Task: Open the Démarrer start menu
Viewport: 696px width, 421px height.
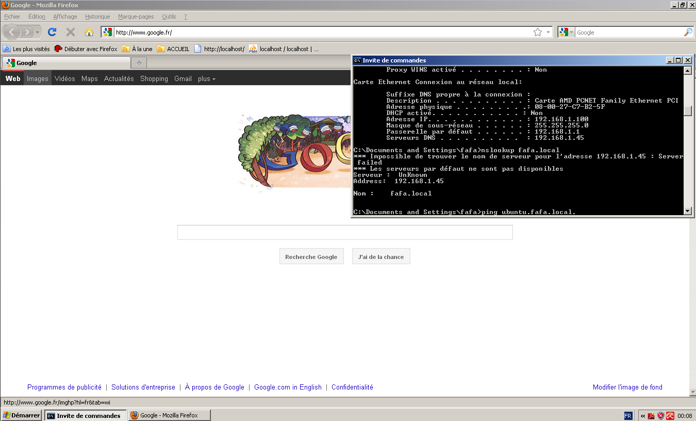Action: coord(21,415)
